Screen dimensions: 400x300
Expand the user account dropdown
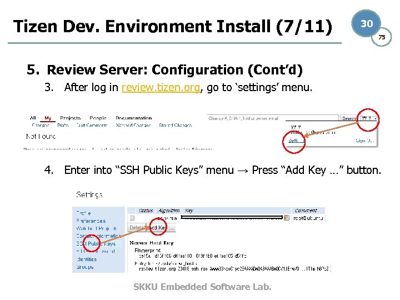pyautogui.click(x=368, y=118)
